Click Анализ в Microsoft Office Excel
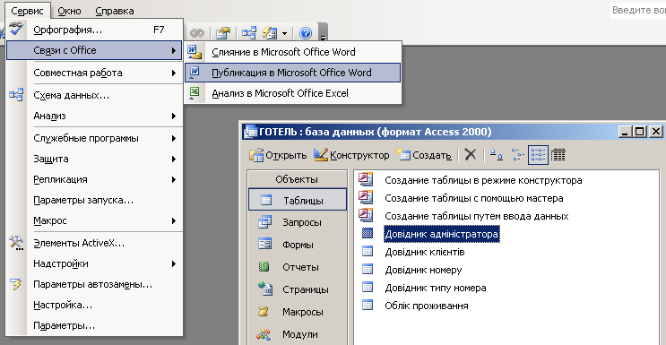Image resolution: width=666 pixels, height=345 pixels. pyautogui.click(x=293, y=93)
